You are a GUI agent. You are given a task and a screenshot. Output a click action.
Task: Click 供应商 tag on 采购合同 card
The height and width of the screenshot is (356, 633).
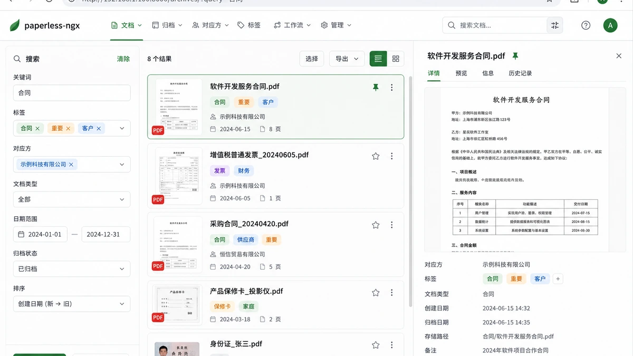(246, 239)
